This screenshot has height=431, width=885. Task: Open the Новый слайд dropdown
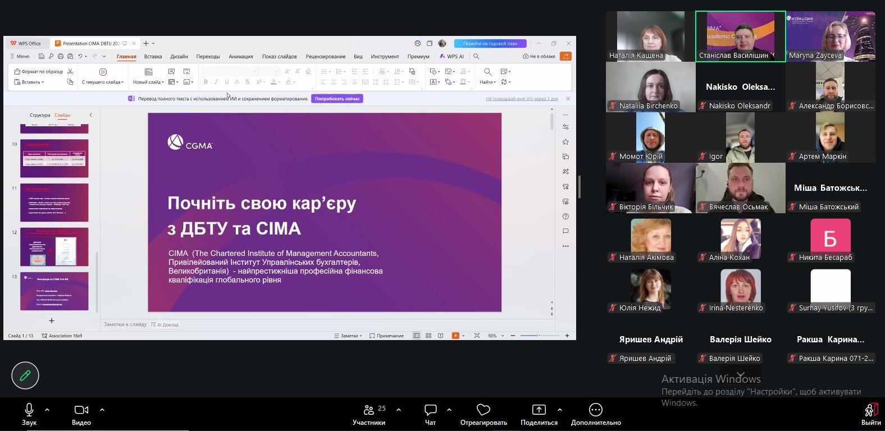pos(148,82)
